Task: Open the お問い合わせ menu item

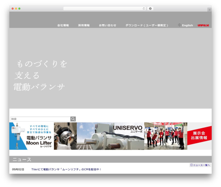Action: 107,25
